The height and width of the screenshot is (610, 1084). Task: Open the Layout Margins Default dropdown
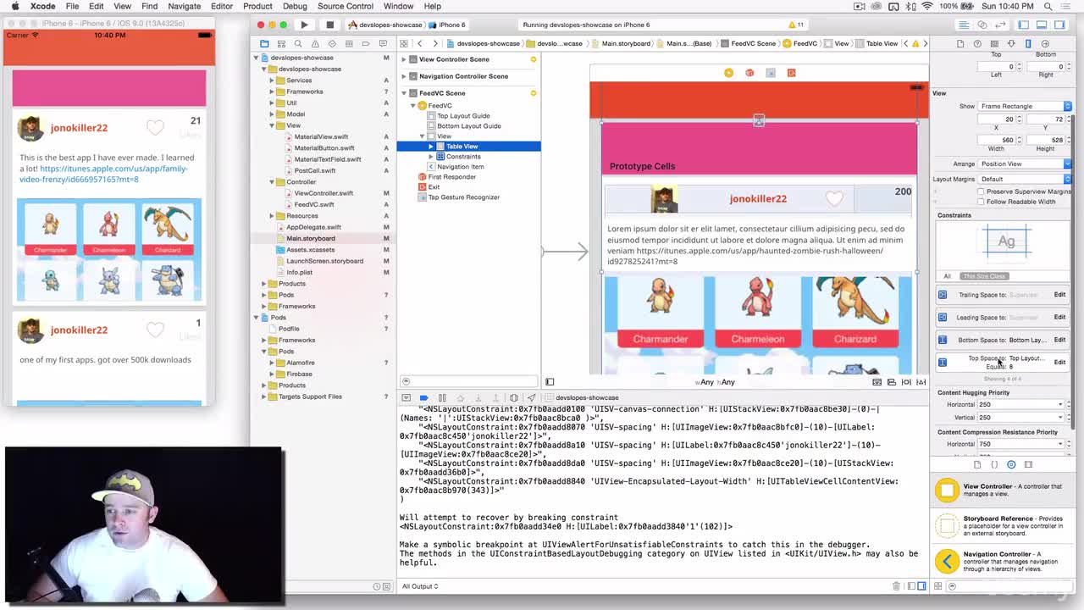click(x=1026, y=179)
